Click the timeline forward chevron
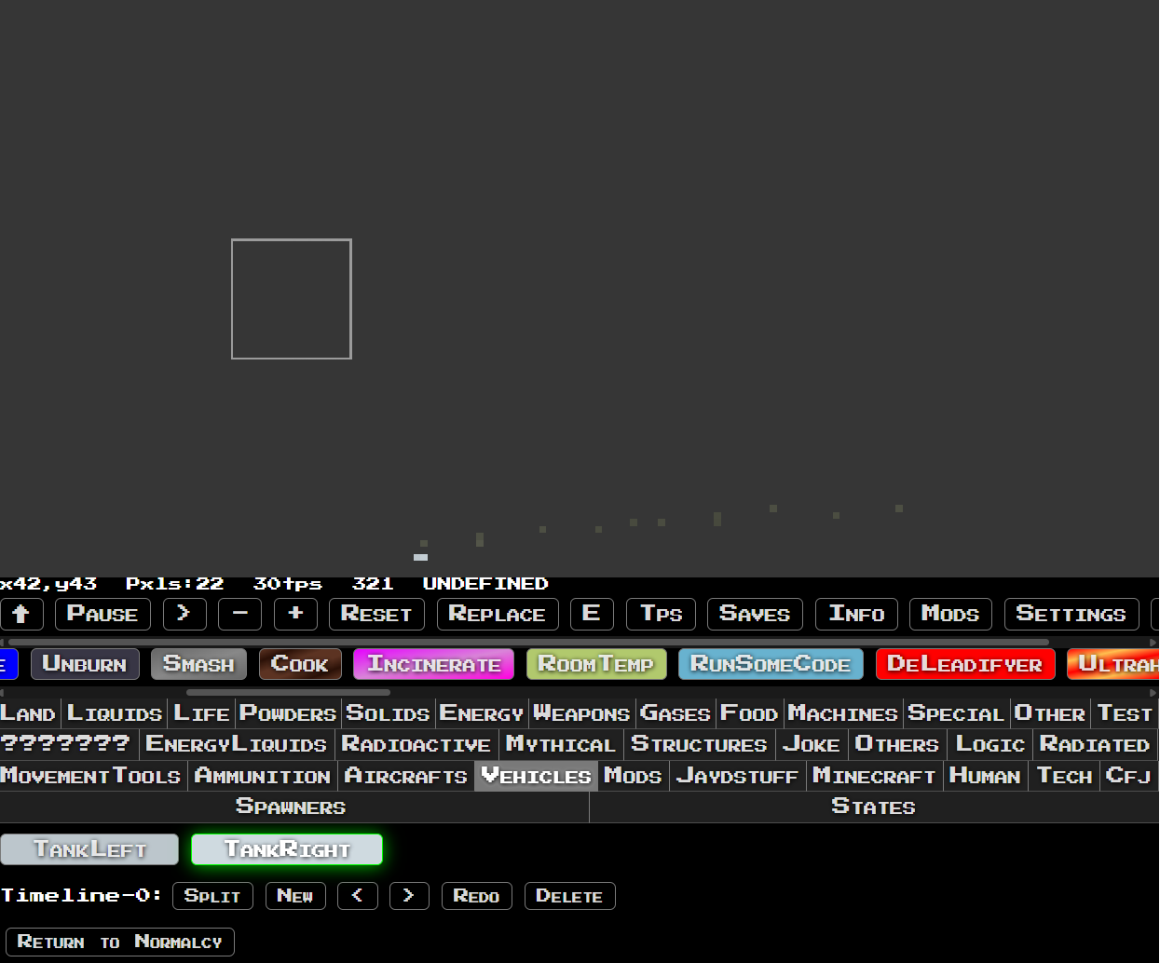Image resolution: width=1160 pixels, height=963 pixels. click(409, 895)
